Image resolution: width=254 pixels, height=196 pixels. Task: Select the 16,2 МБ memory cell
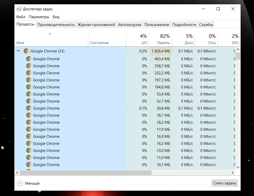click(160, 143)
